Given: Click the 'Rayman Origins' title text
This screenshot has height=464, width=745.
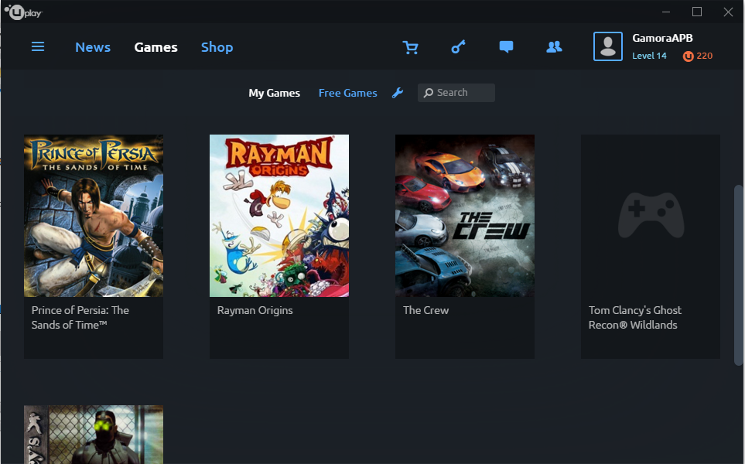Looking at the screenshot, I should point(255,310).
